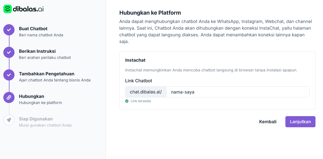The image size is (323, 159).
Task: Click the Instachat card title
Action: (x=135, y=60)
